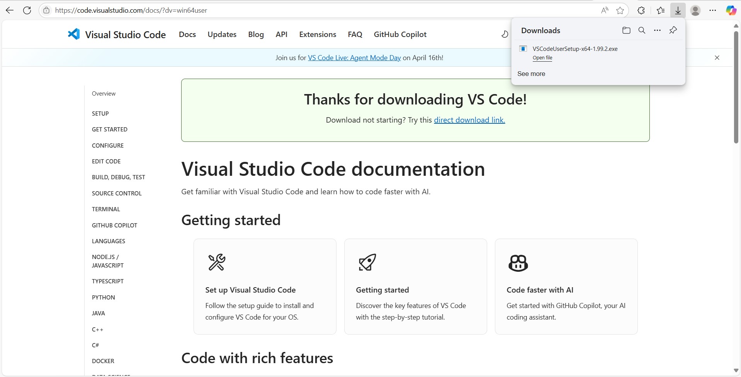Open the Read Aloud icon in address bar
This screenshot has width=741, height=377.
pyautogui.click(x=605, y=10)
